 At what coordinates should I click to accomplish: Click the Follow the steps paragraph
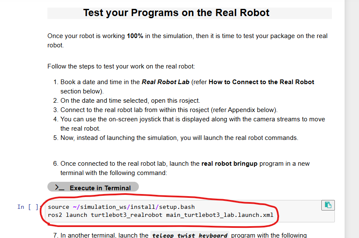(x=121, y=66)
